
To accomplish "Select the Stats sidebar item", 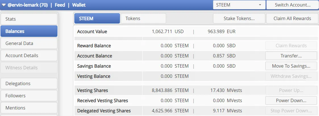I will (x=29, y=19).
